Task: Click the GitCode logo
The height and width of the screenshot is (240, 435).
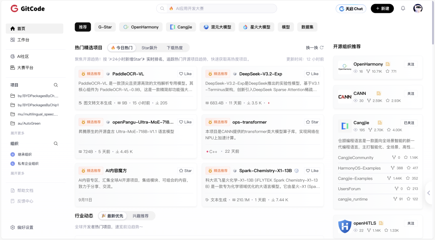Action: pyautogui.click(x=27, y=8)
